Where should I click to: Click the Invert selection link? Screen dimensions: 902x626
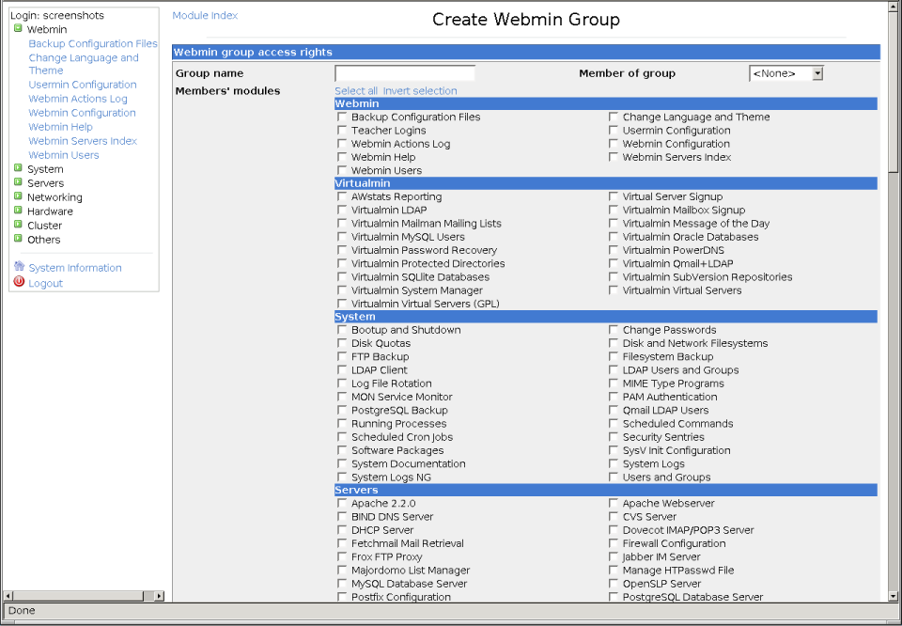pos(420,91)
